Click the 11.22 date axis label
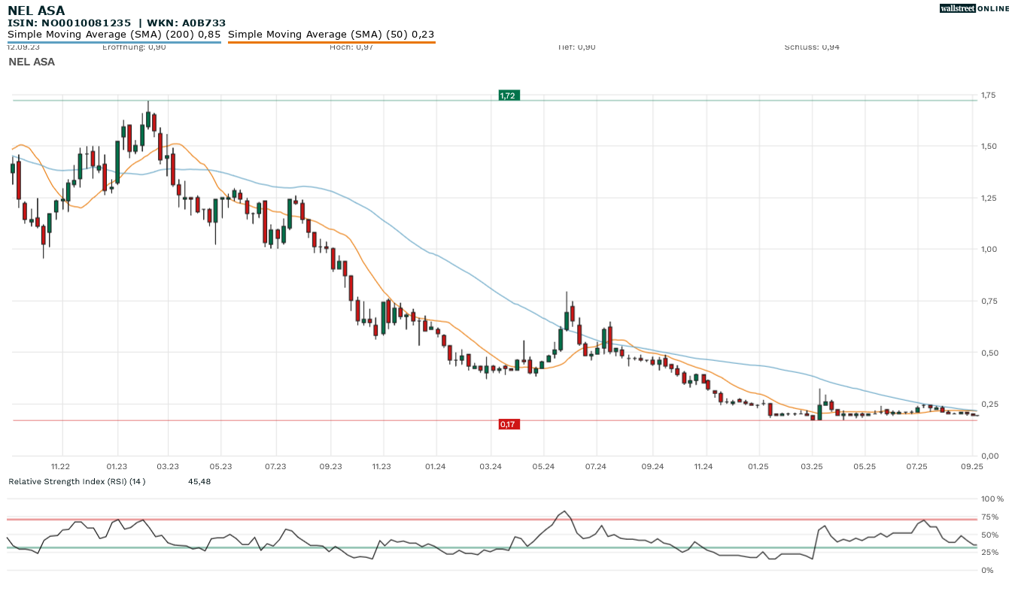The height and width of the screenshot is (591, 1015). (x=61, y=467)
